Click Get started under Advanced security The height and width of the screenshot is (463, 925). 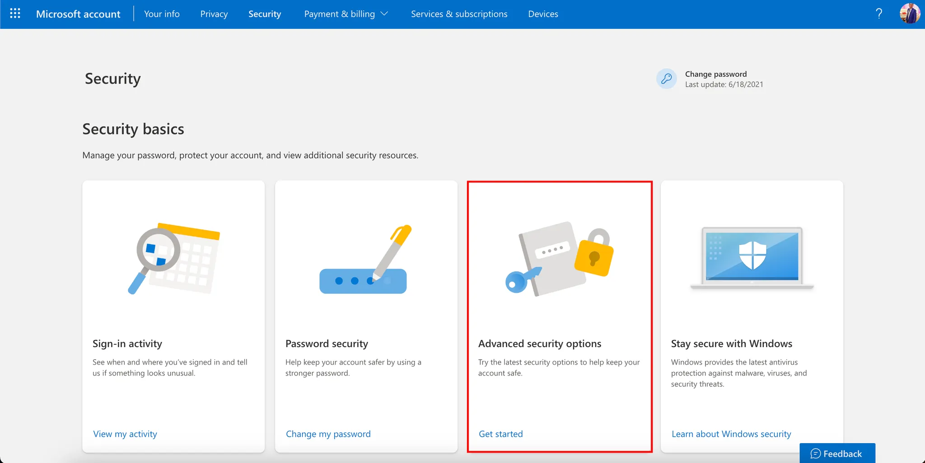click(x=501, y=434)
